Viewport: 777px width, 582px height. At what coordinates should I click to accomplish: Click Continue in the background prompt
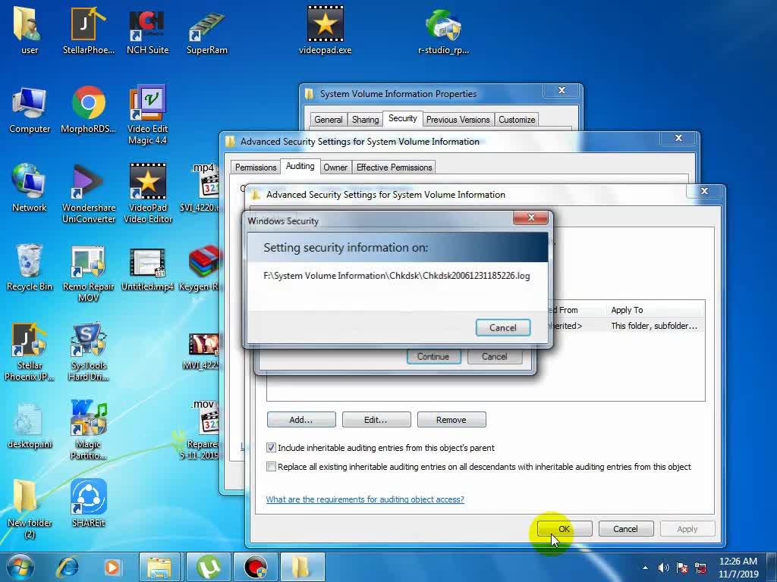(x=433, y=356)
